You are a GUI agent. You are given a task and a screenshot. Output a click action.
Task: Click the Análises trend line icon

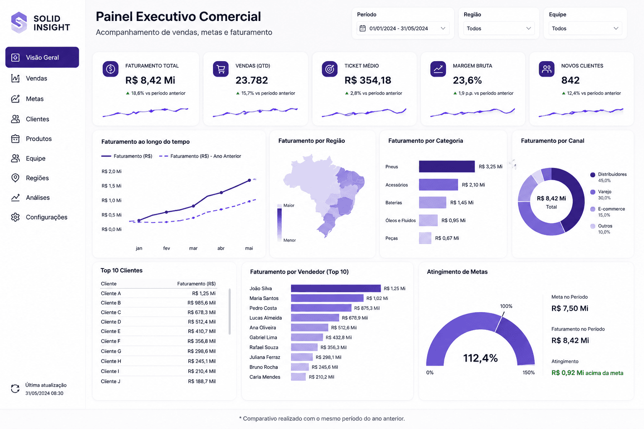16,198
